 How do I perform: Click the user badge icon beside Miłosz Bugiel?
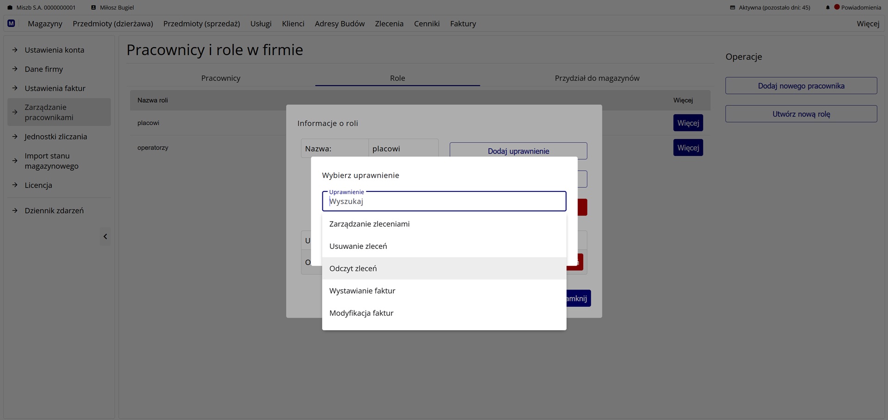point(93,7)
